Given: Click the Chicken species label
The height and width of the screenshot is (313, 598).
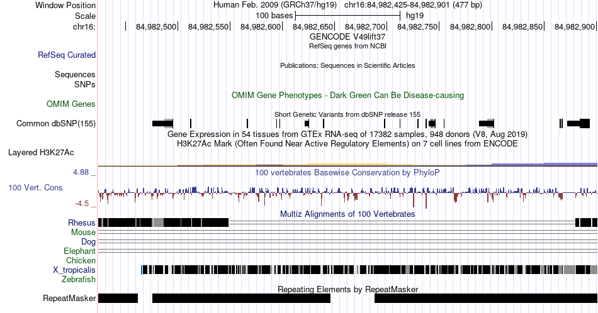Looking at the screenshot, I should point(81,260).
